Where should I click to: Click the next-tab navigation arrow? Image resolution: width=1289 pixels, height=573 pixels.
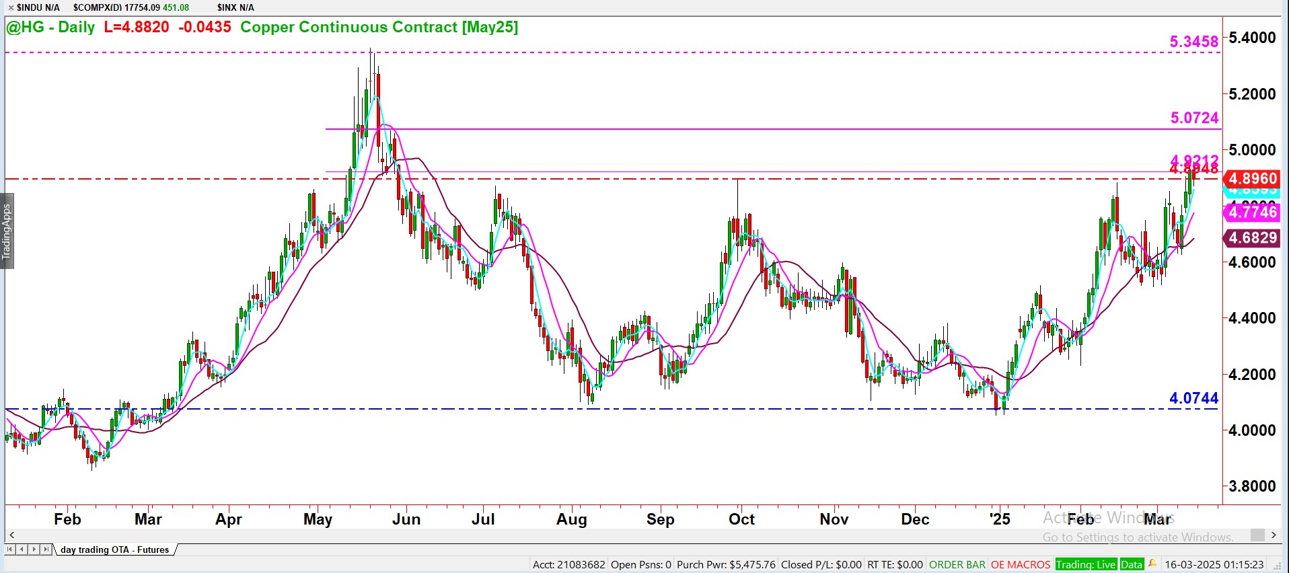tap(34, 549)
